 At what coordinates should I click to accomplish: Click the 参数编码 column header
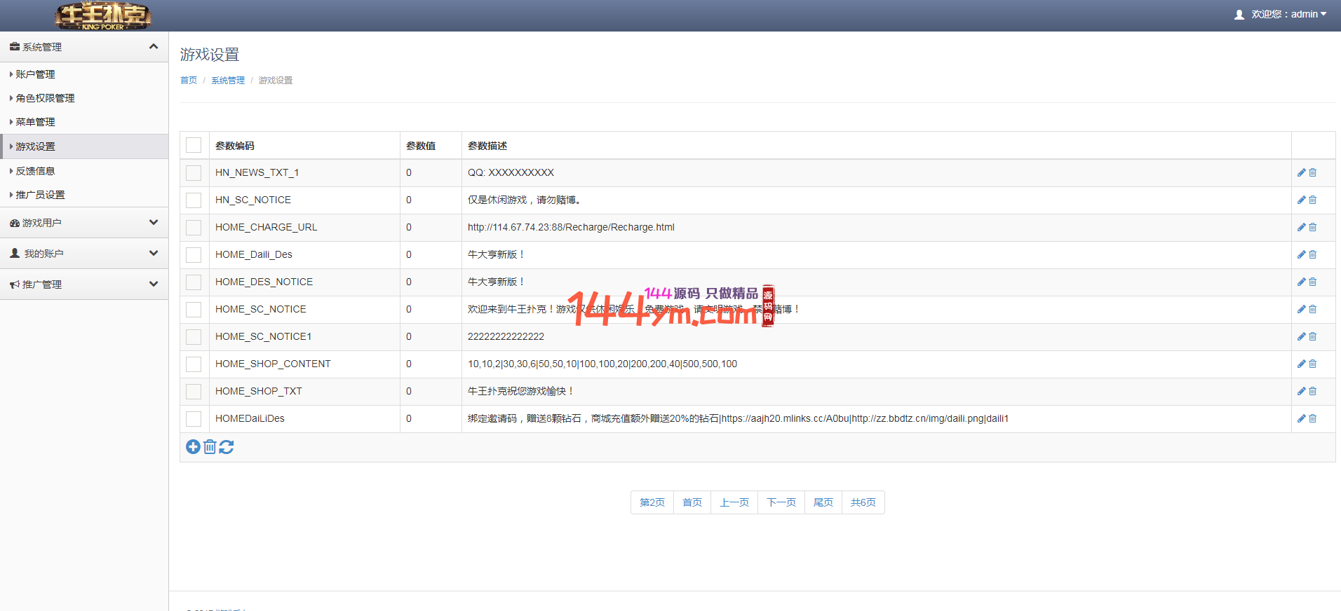click(235, 146)
